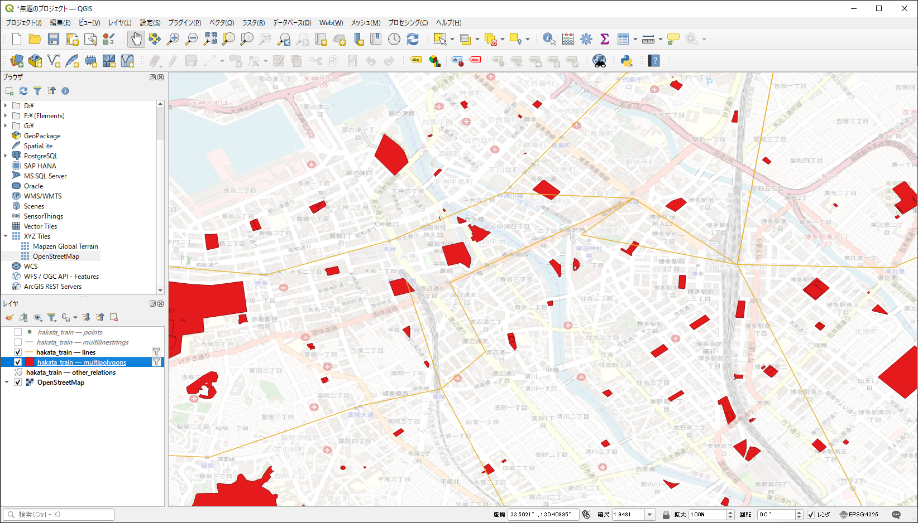The height and width of the screenshot is (523, 918).
Task: Collapse the XYZ Tiles tree node
Action: coord(6,236)
